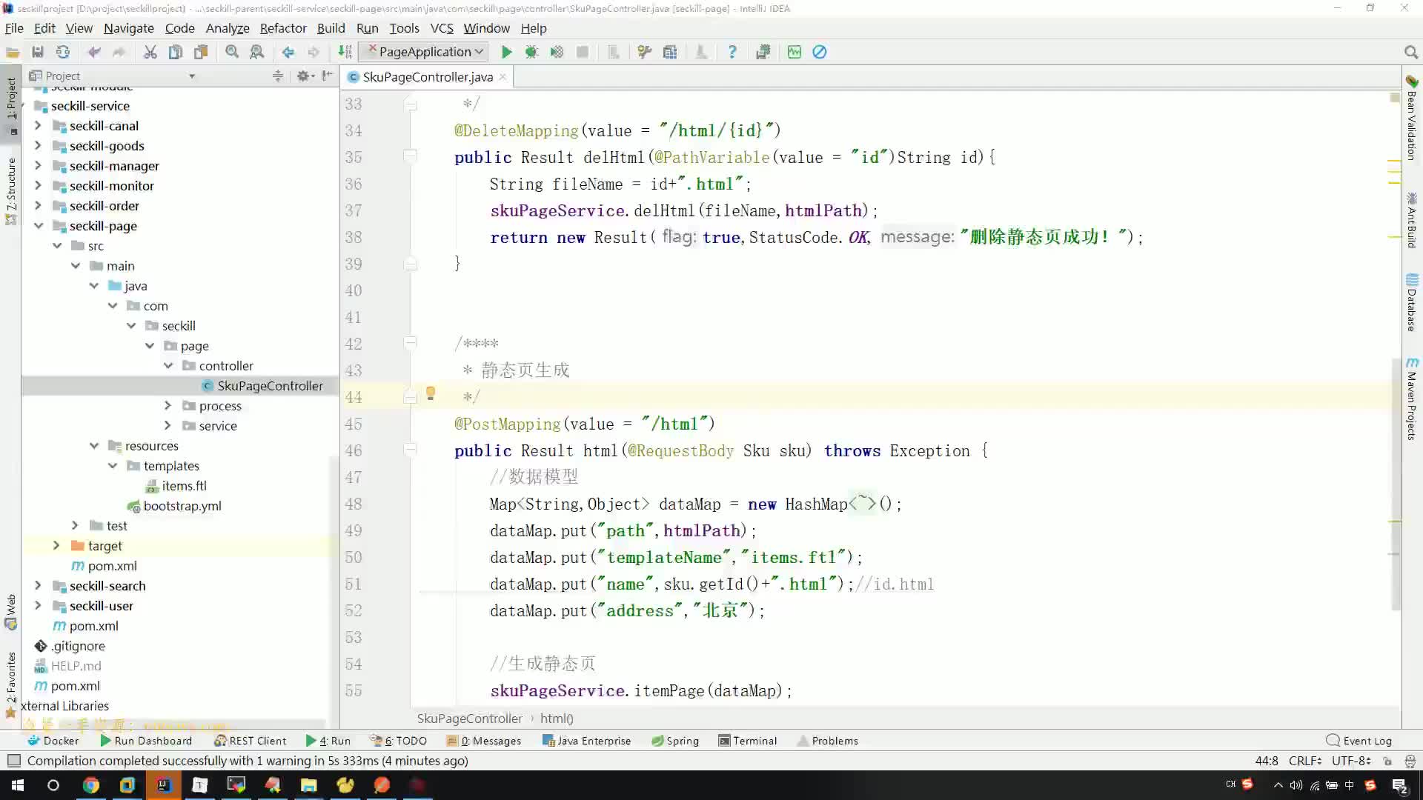Click the Save All toolbar icon

[38, 52]
